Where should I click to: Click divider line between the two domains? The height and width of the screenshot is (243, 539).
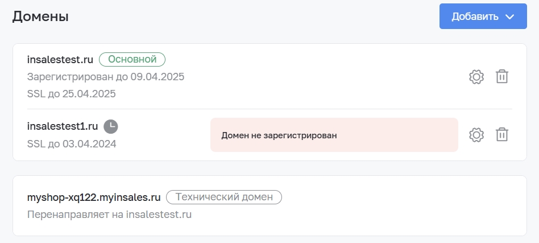[x=269, y=109]
